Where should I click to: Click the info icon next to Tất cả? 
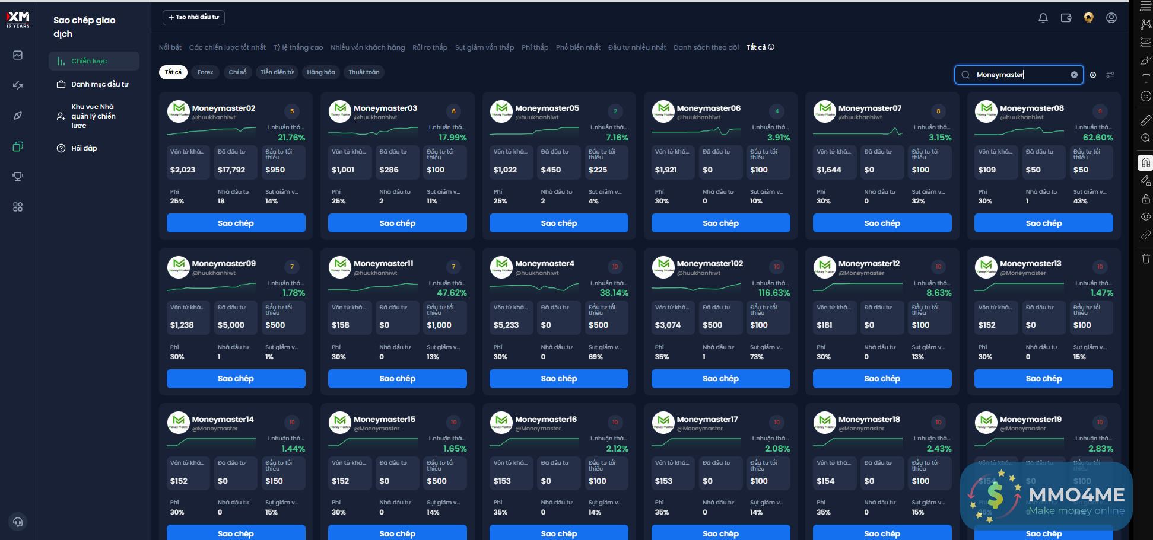pos(771,47)
